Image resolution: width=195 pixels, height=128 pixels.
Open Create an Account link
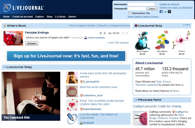(x=169, y=4)
